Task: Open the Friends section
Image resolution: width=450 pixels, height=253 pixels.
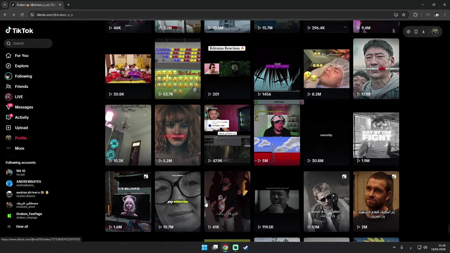Action: point(21,86)
